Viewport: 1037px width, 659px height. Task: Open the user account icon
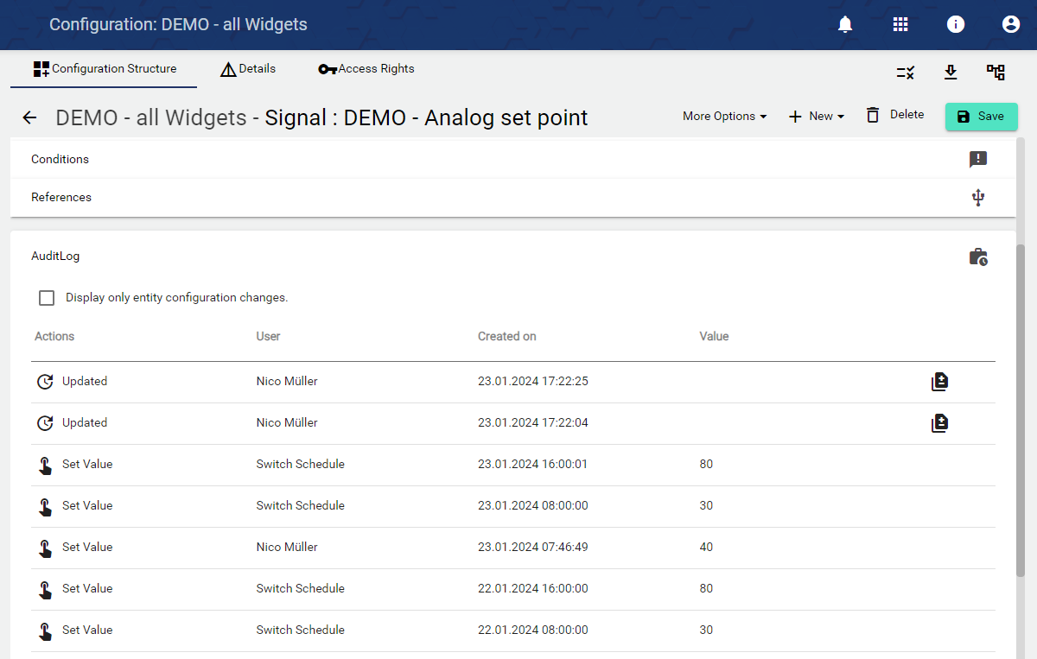(x=1011, y=24)
